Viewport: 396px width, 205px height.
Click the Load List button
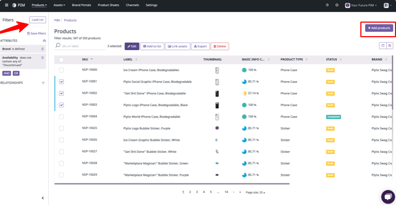click(38, 19)
